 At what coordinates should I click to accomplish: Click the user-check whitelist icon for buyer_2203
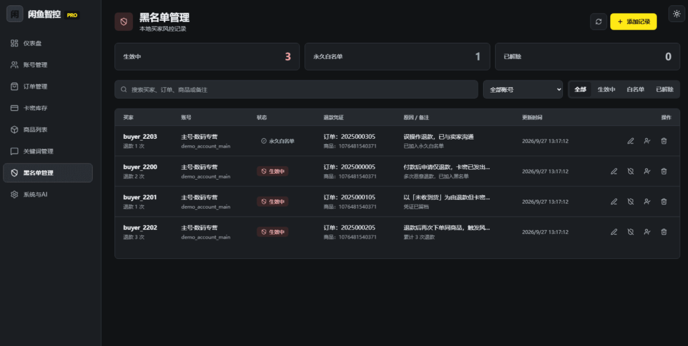click(647, 141)
